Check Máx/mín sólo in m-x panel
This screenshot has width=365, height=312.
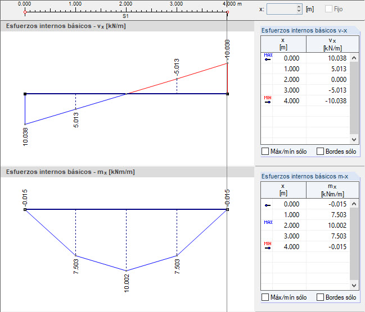tap(265, 297)
